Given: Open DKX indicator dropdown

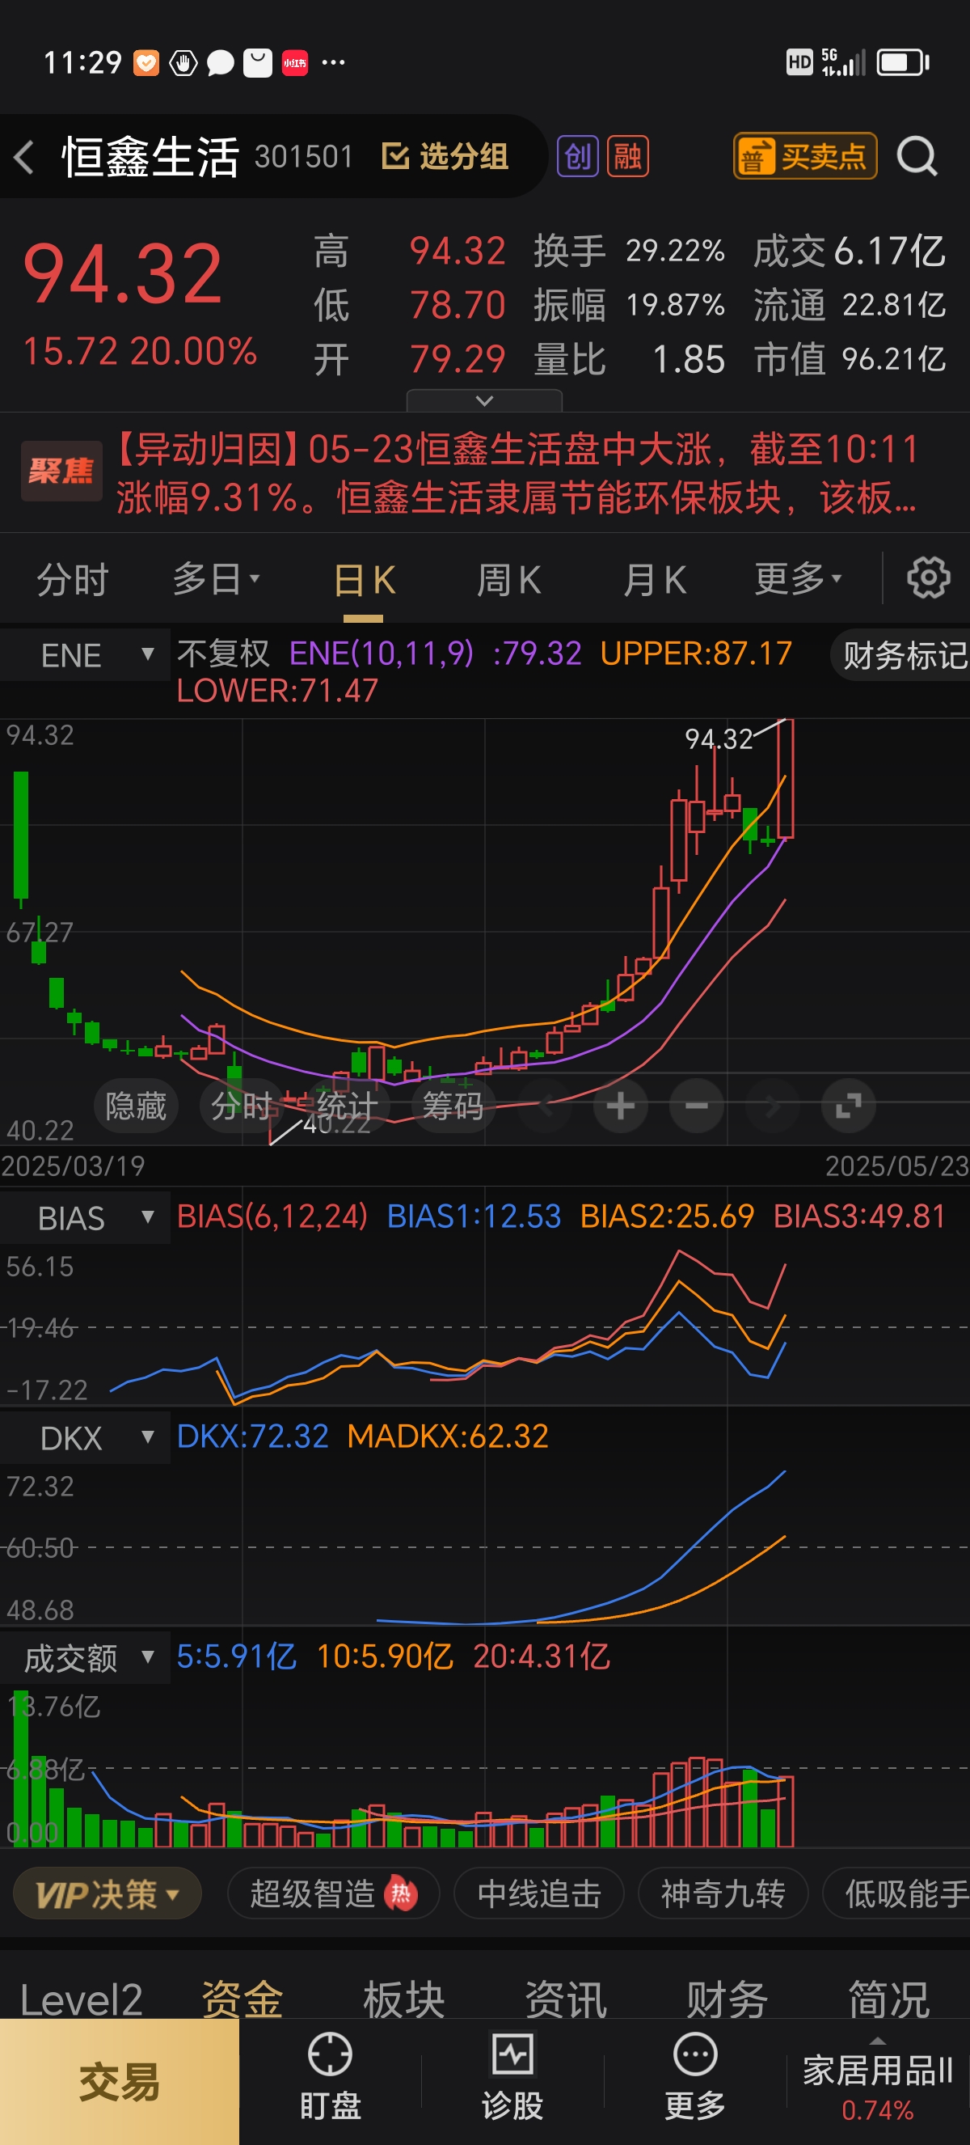Looking at the screenshot, I should [85, 1438].
